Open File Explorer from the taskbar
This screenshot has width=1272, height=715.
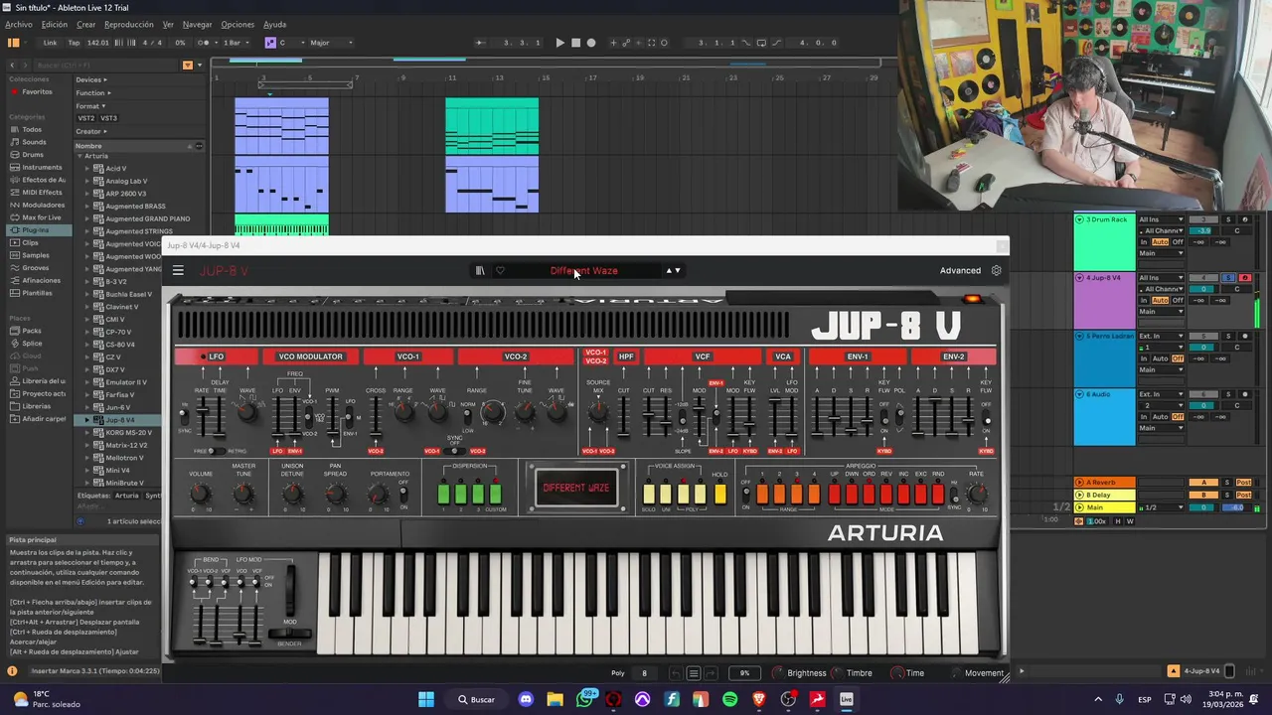pyautogui.click(x=555, y=699)
